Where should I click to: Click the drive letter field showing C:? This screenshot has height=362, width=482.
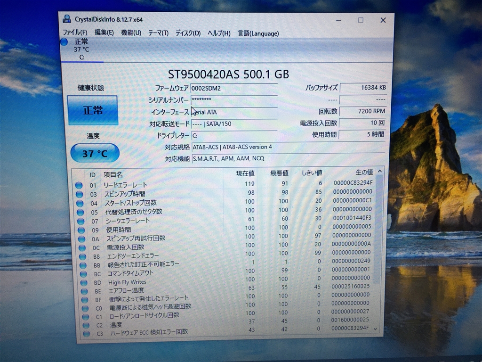234,135
